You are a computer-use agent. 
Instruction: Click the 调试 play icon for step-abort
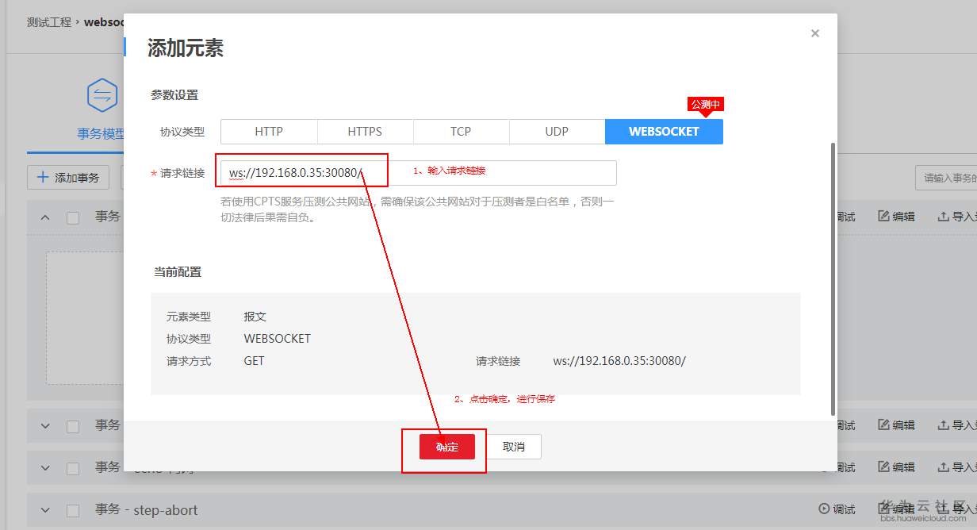(x=824, y=509)
